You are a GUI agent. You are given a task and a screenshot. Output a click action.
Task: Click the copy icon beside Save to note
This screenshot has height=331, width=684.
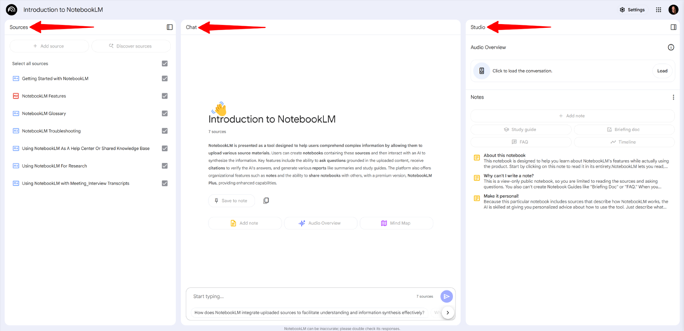coord(266,201)
